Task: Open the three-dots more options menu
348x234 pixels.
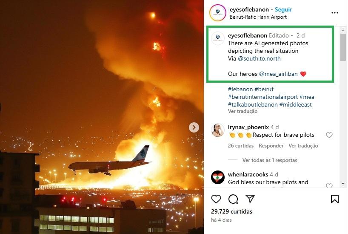Action: coord(335,13)
